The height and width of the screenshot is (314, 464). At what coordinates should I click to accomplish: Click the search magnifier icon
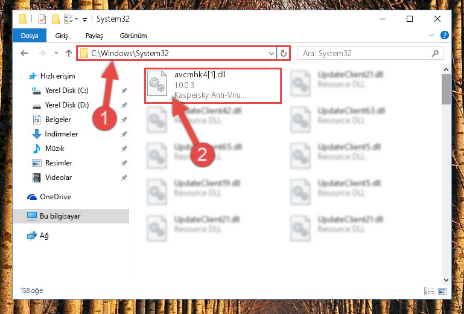[435, 54]
